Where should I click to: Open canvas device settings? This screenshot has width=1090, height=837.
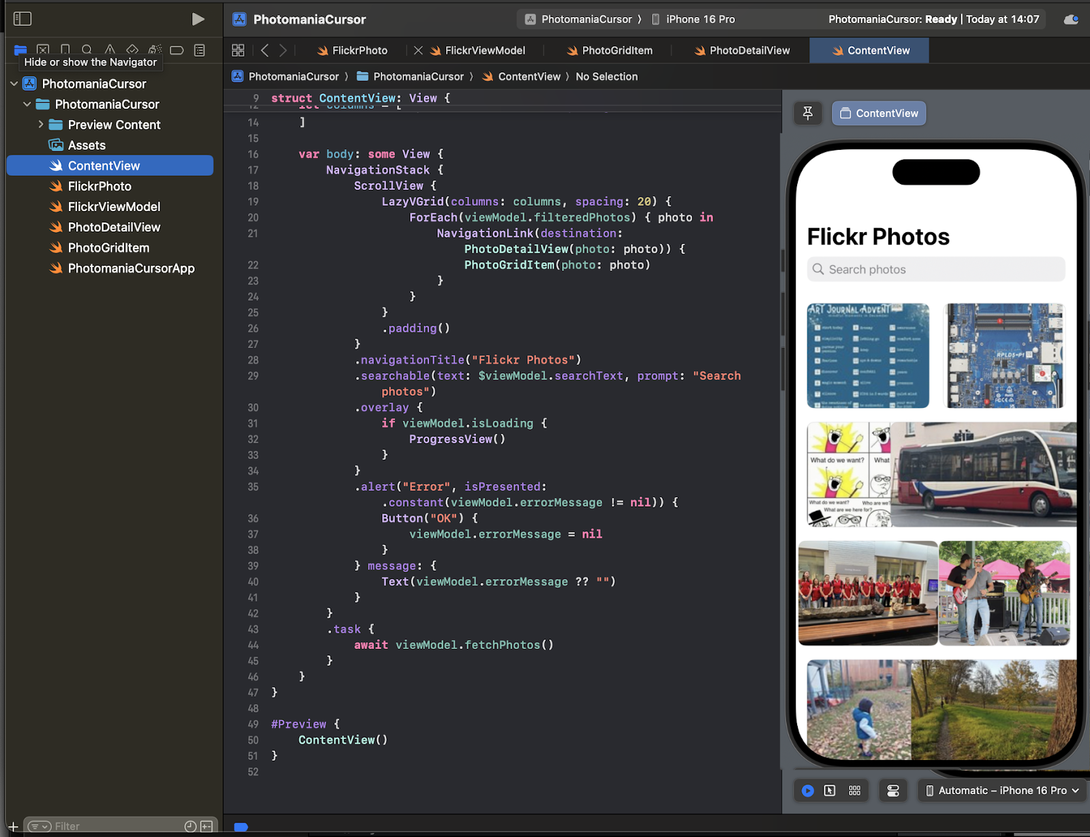pos(893,791)
